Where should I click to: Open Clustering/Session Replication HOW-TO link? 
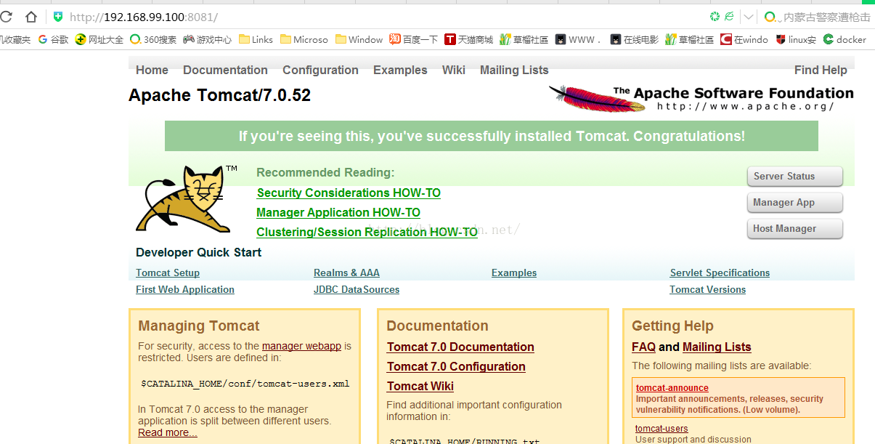coord(367,232)
